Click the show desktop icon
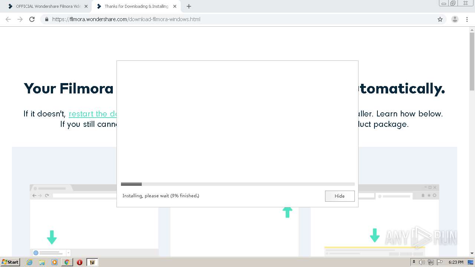The width and height of the screenshot is (475, 267). click(471, 262)
